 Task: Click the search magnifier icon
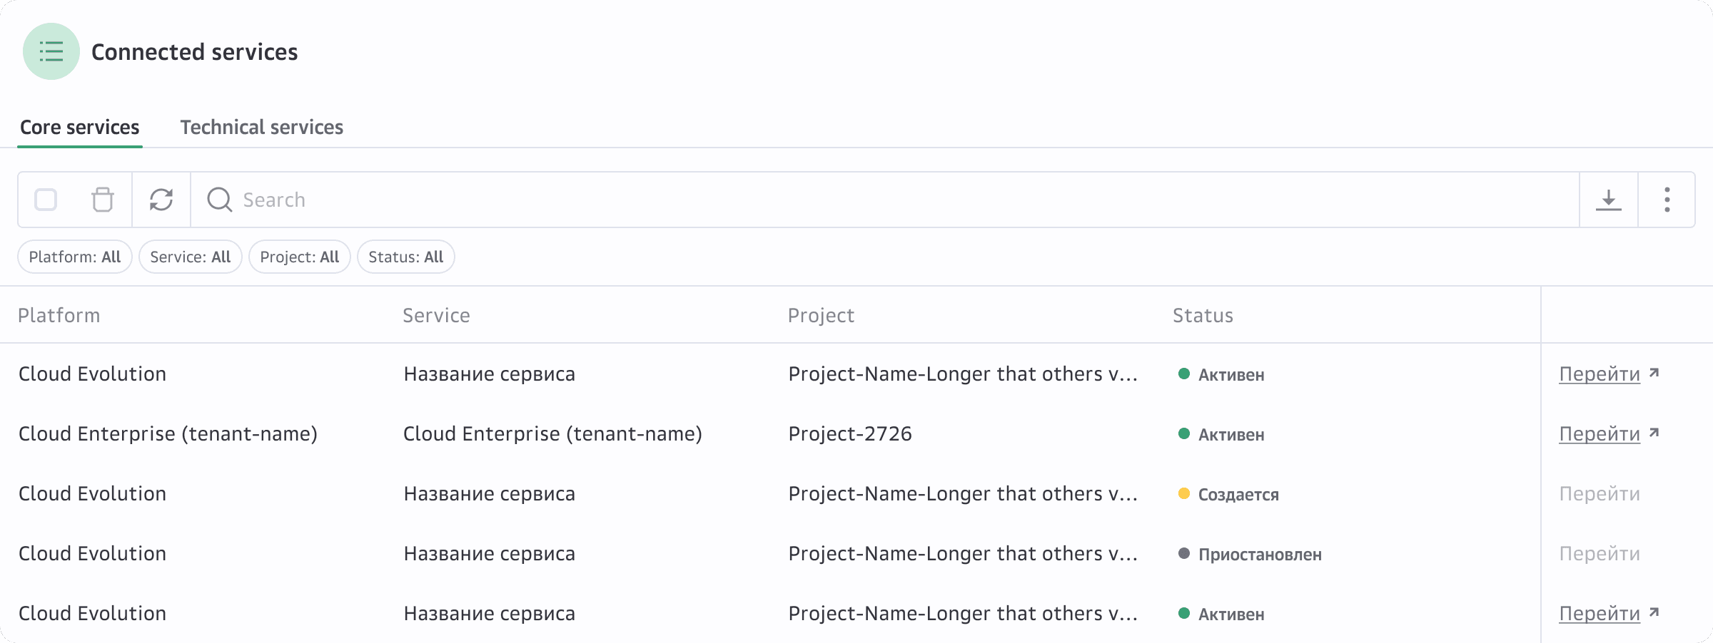point(219,200)
